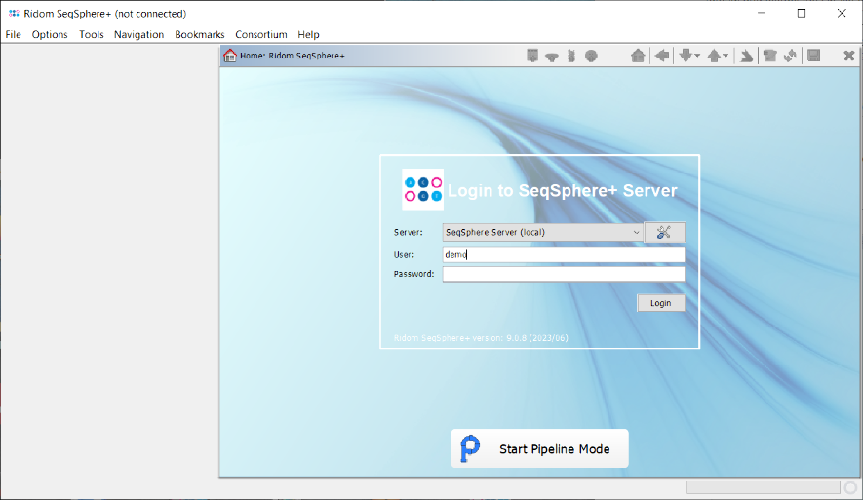Click the toolbar icon left of refresh arrows
863x500 pixels.
coord(770,56)
